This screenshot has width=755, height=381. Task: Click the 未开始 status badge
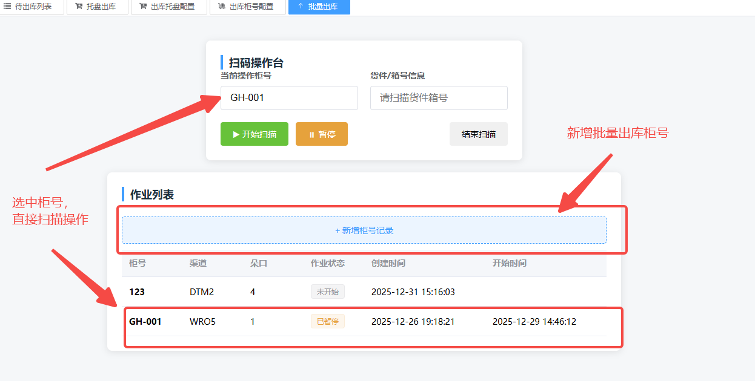327,292
